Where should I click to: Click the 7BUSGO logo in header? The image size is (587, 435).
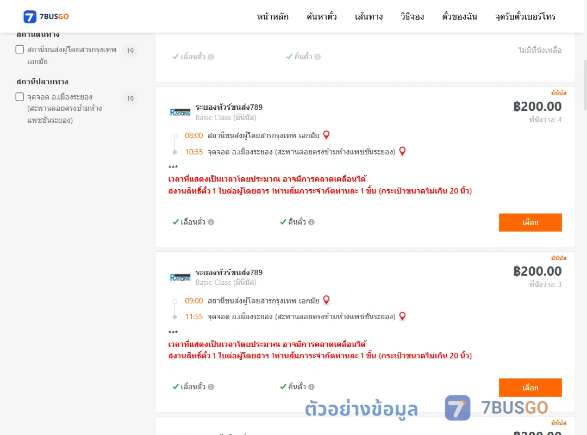(46, 16)
